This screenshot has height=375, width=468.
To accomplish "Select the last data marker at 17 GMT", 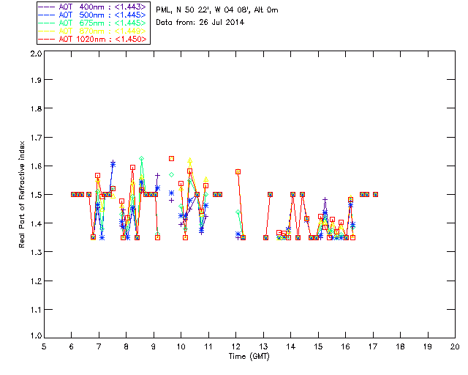I will (375, 194).
